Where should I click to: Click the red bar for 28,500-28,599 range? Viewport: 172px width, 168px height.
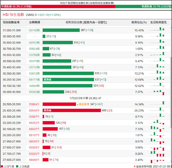59,104
